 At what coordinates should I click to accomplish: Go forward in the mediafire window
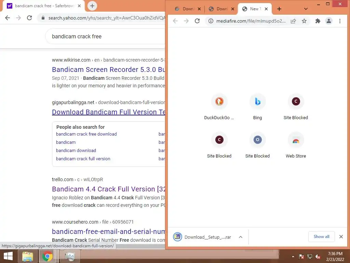(x=186, y=21)
